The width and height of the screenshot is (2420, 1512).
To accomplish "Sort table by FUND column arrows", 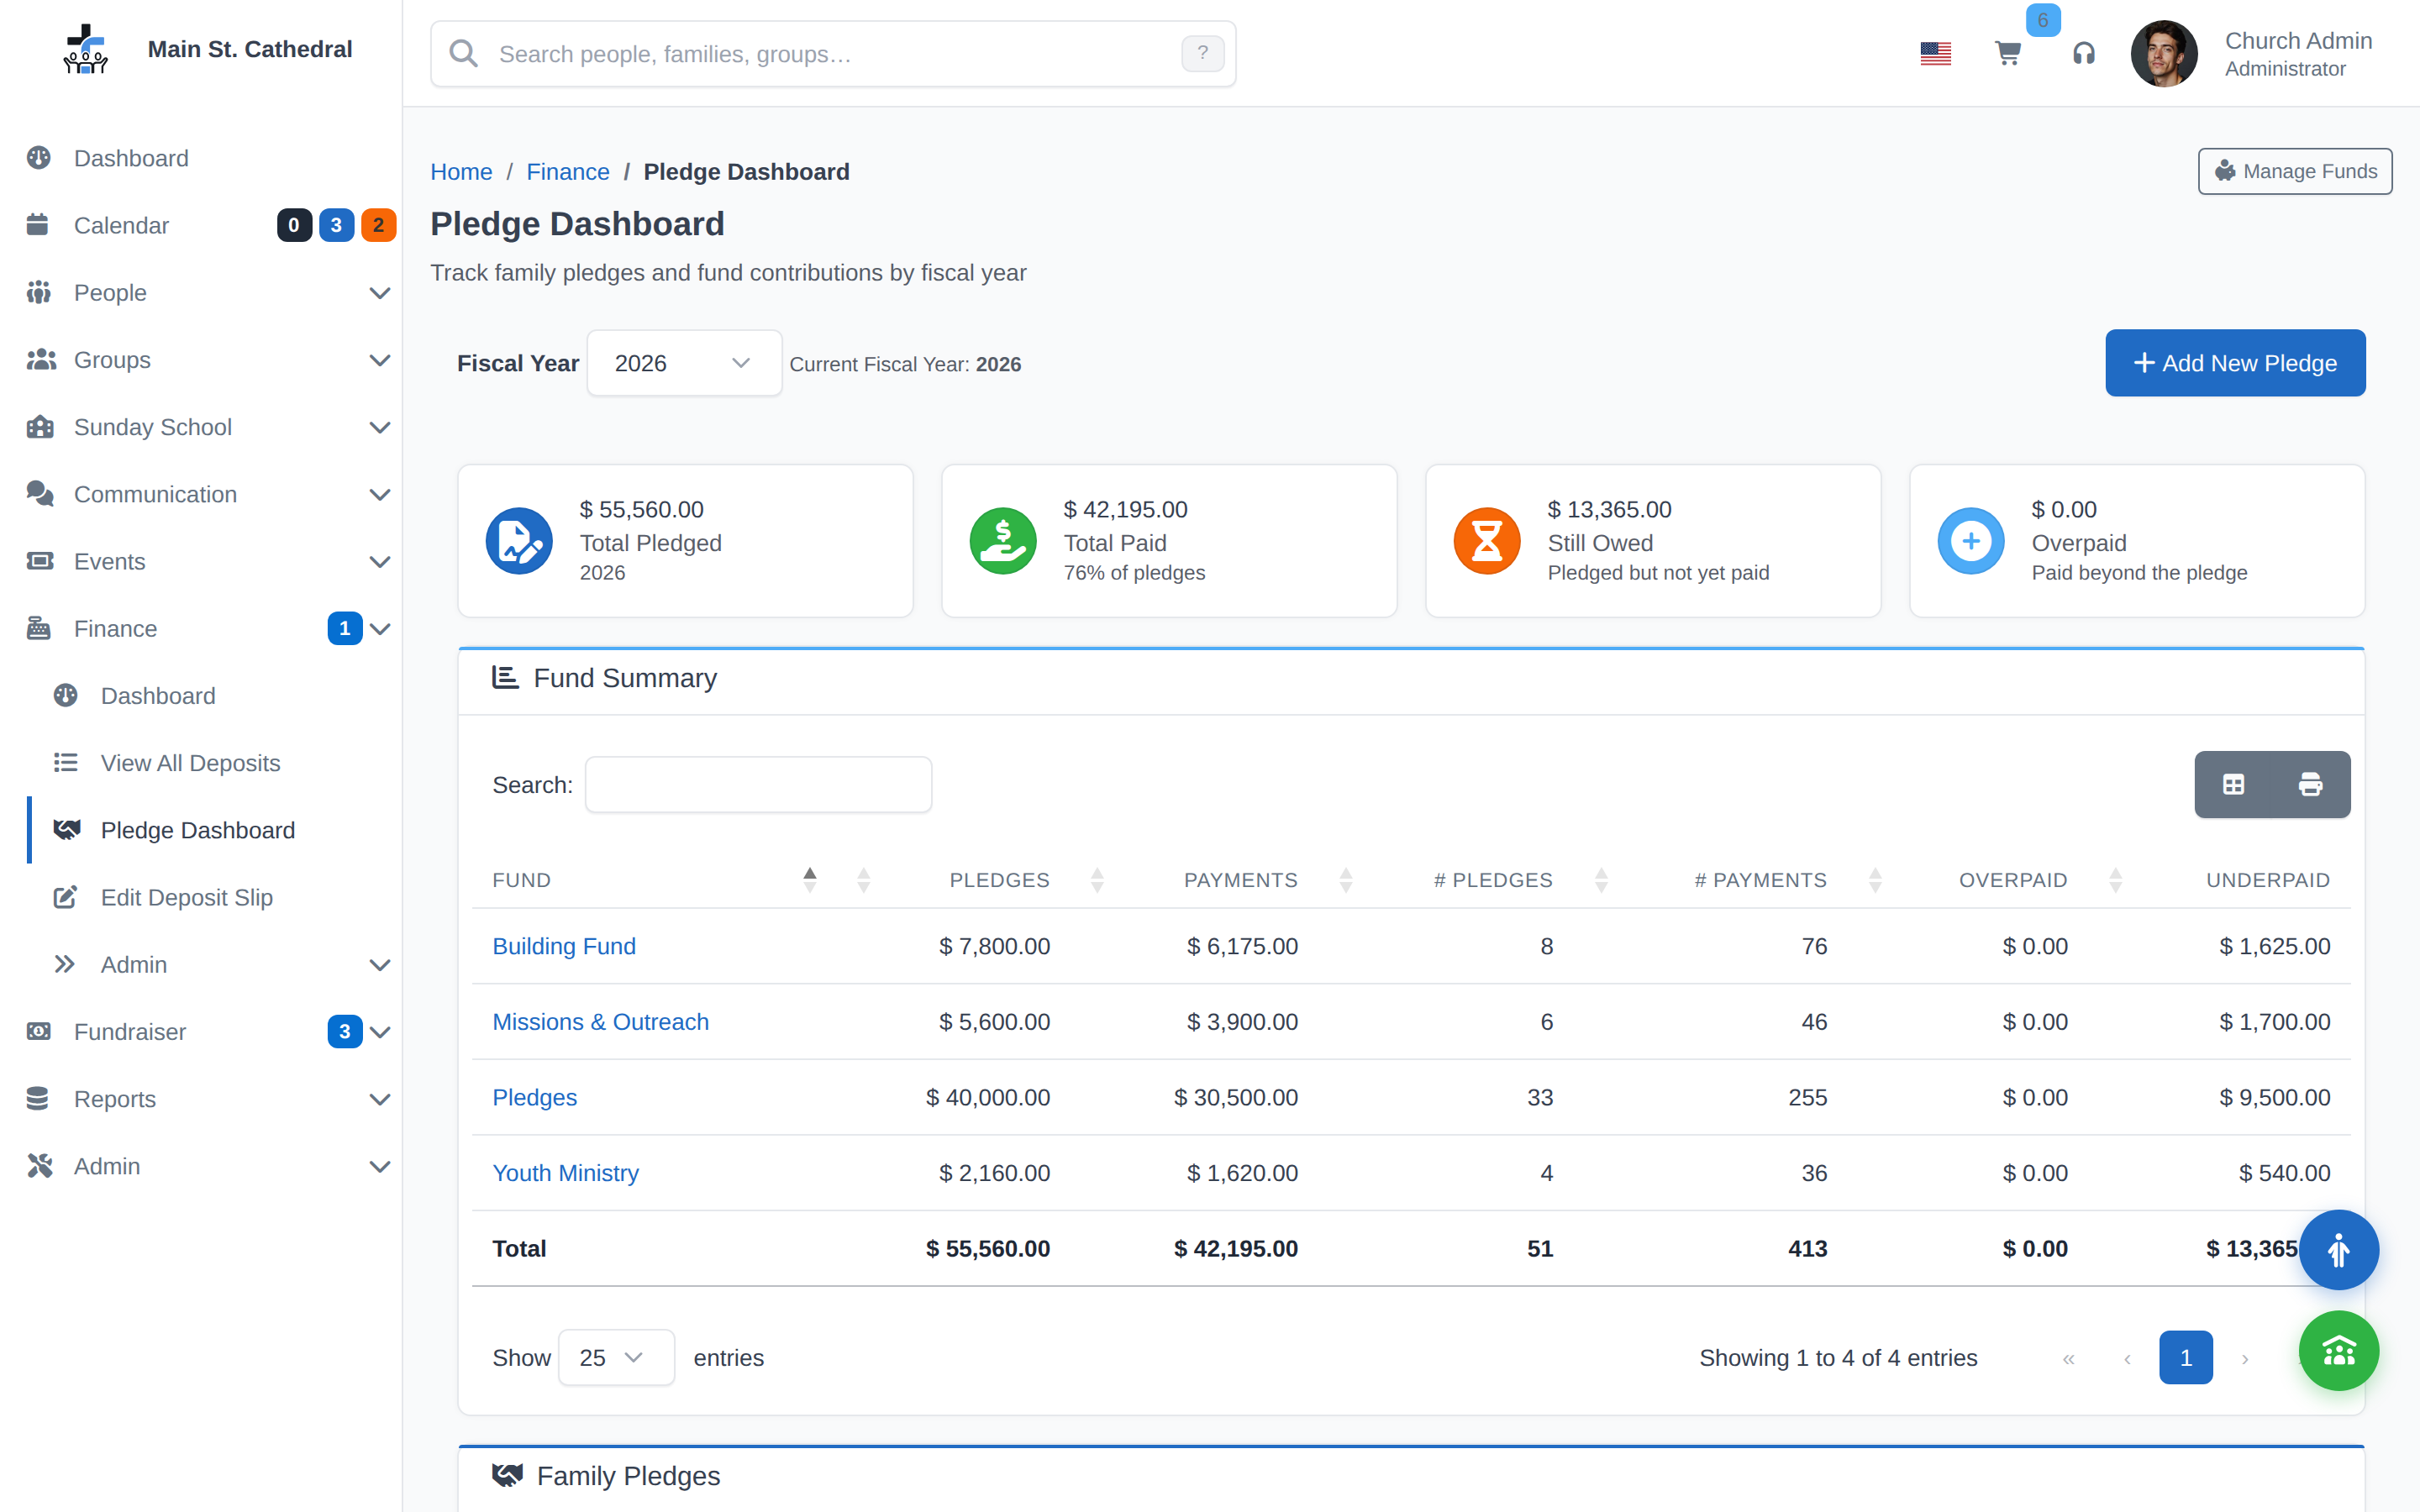I will [810, 880].
